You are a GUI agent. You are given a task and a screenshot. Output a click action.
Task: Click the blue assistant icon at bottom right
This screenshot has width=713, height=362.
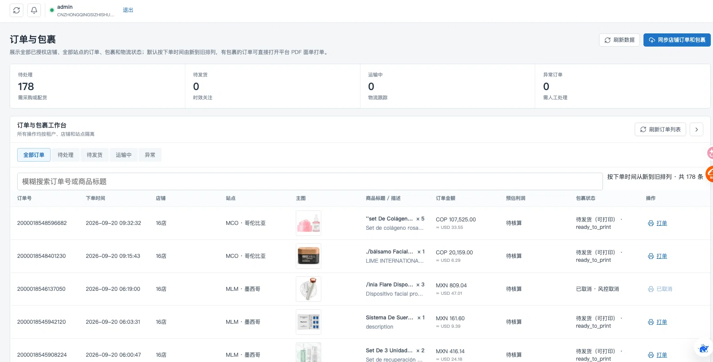(703, 348)
